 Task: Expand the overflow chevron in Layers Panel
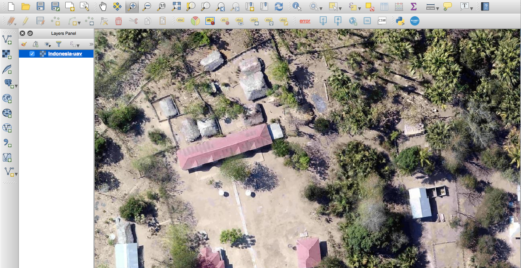91,44
